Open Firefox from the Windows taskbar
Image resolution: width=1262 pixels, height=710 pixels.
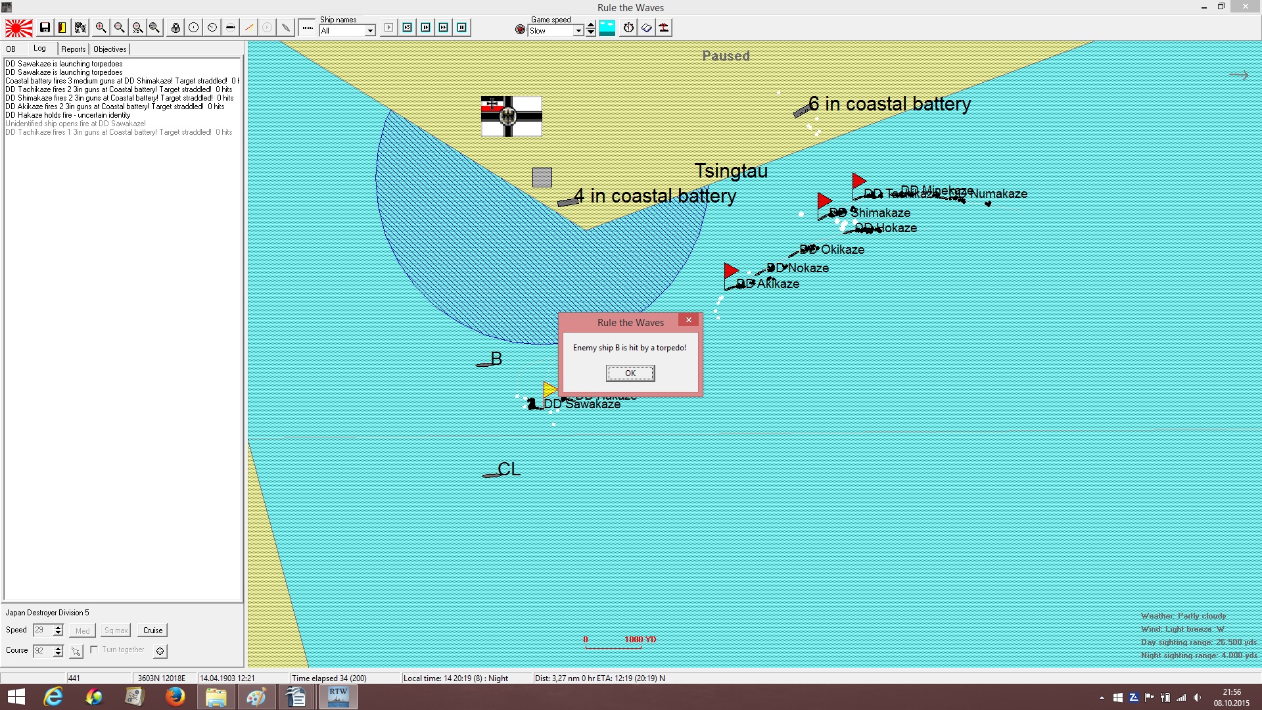pos(175,696)
